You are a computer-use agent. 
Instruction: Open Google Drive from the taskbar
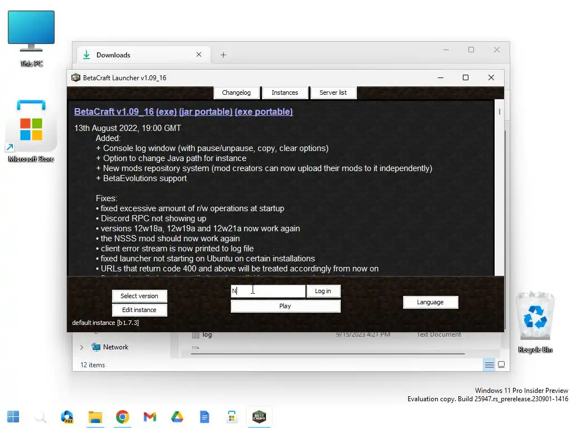177,417
